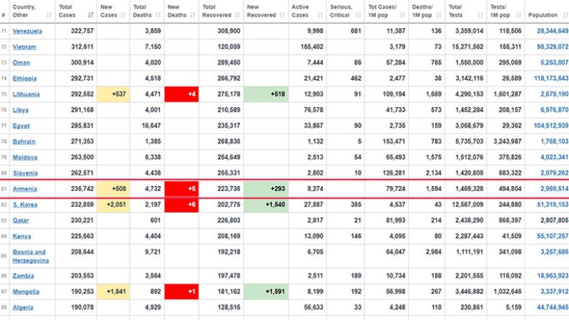Sort by Total Tests arrow icon
This screenshot has height=320, width=569.
coord(481,15)
